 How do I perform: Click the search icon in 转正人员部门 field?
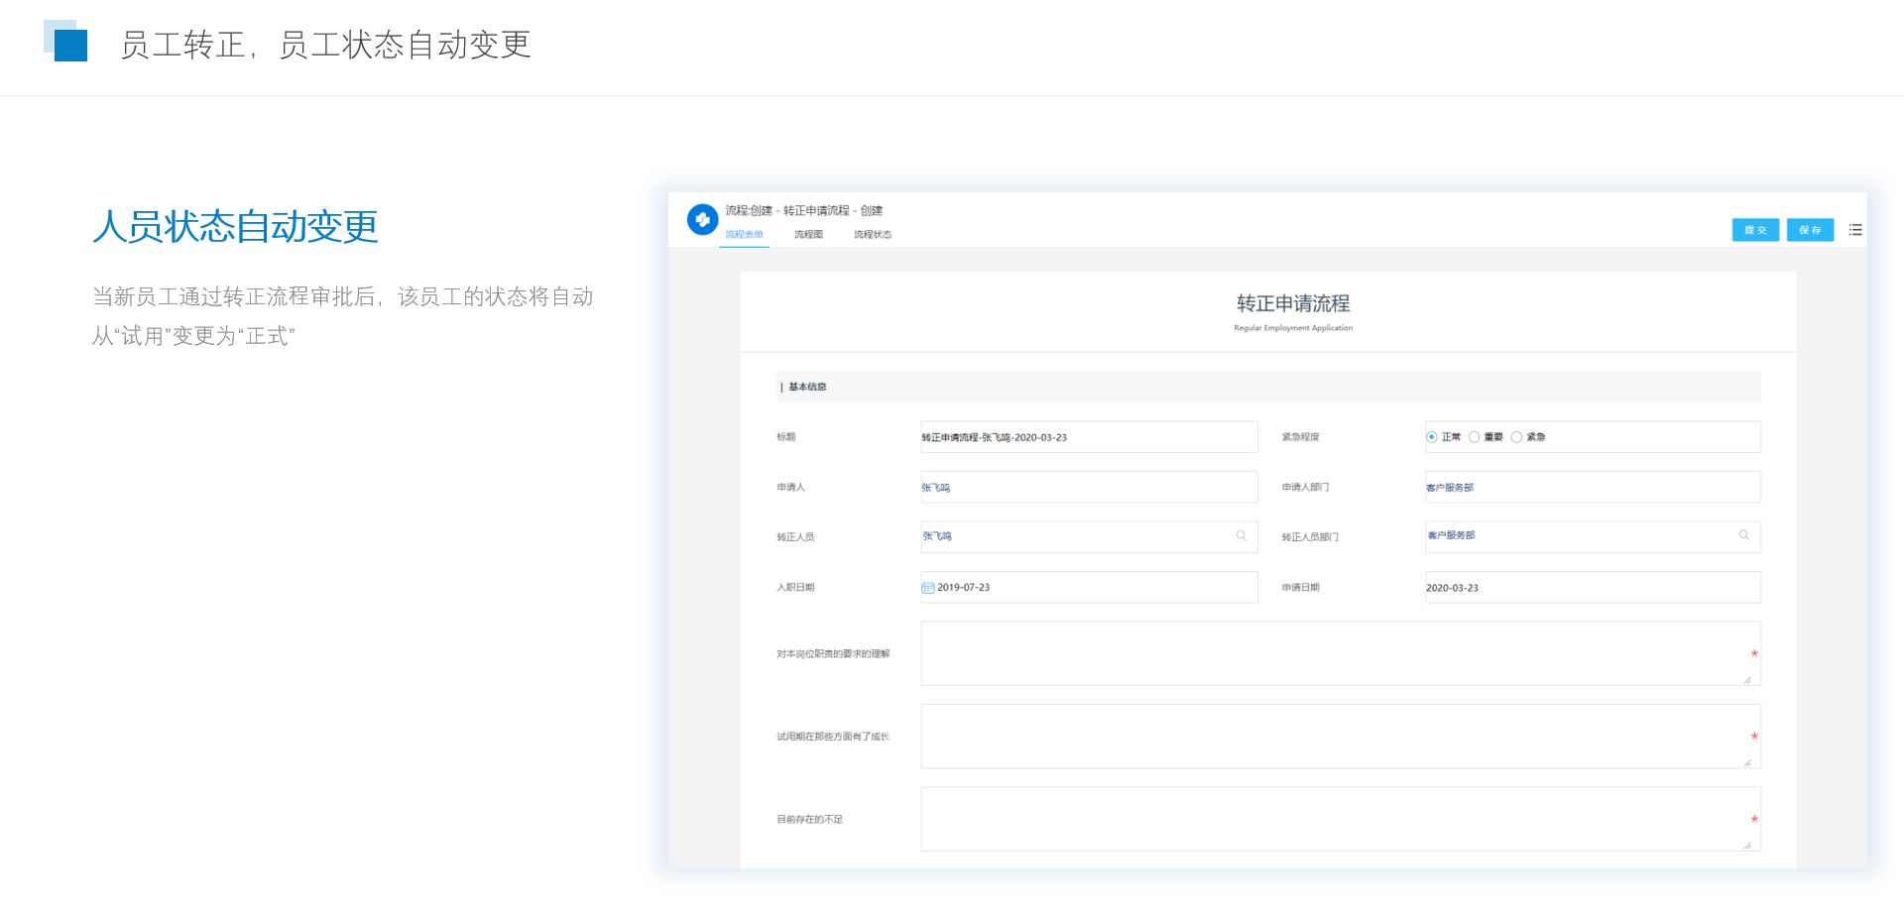tap(1743, 536)
